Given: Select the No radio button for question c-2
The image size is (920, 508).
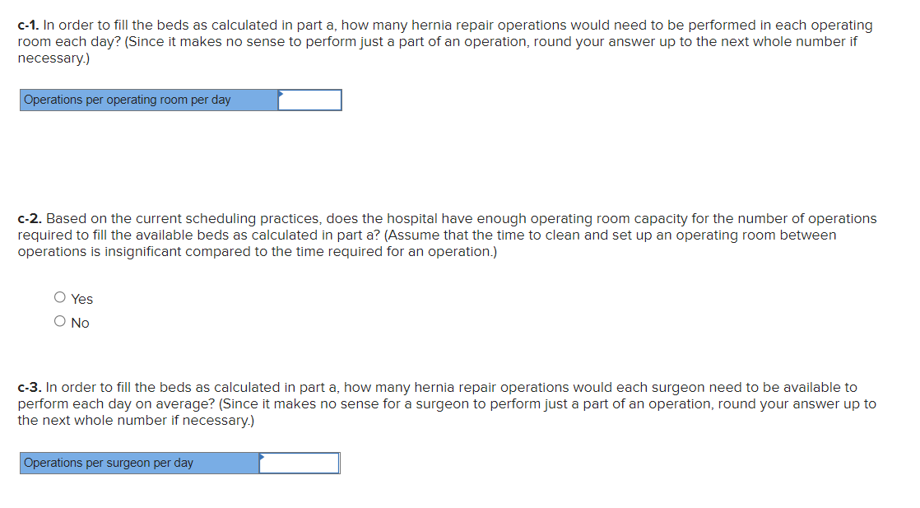Looking at the screenshot, I should (x=59, y=320).
